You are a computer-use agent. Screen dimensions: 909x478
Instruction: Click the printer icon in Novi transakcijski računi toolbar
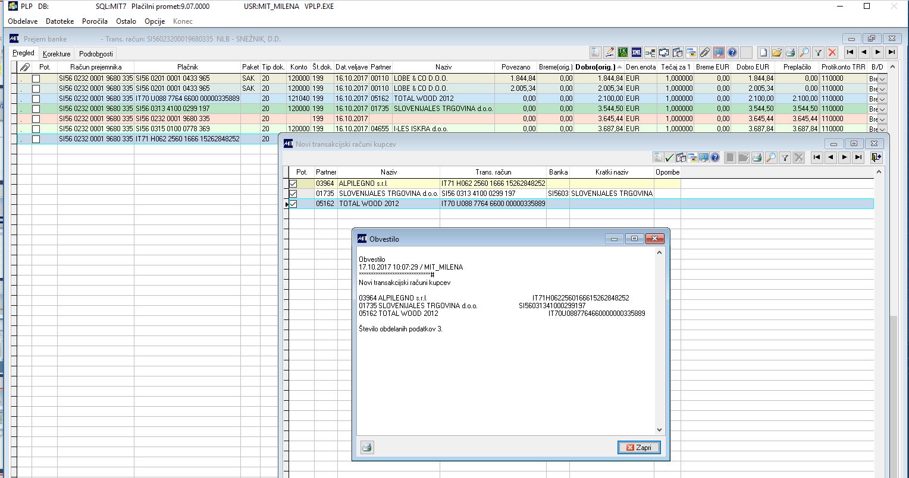pyautogui.click(x=757, y=157)
